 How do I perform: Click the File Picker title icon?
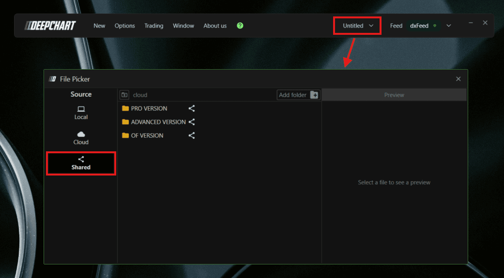pos(52,79)
